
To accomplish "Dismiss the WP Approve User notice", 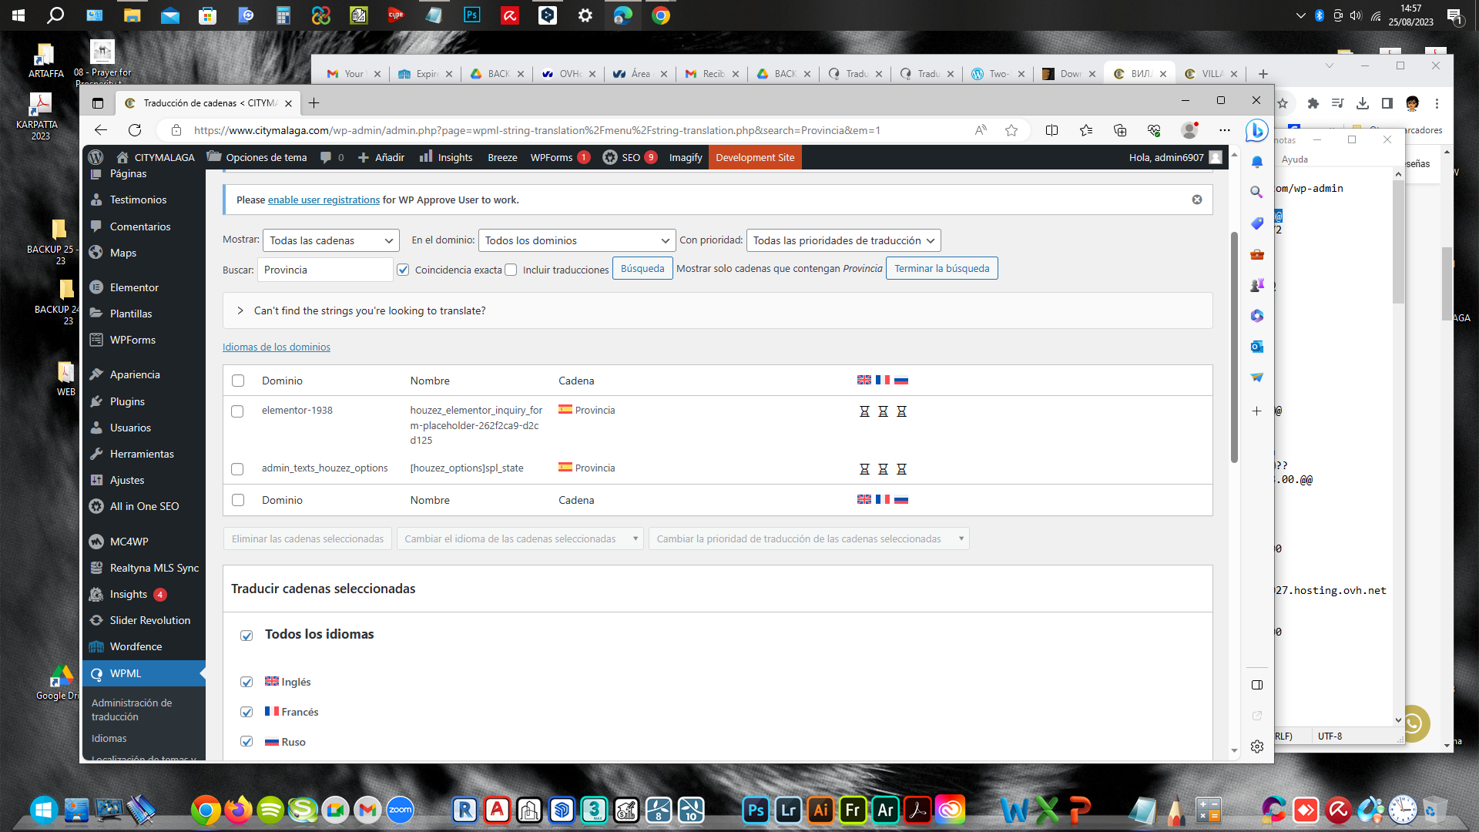I will pos(1197,200).
